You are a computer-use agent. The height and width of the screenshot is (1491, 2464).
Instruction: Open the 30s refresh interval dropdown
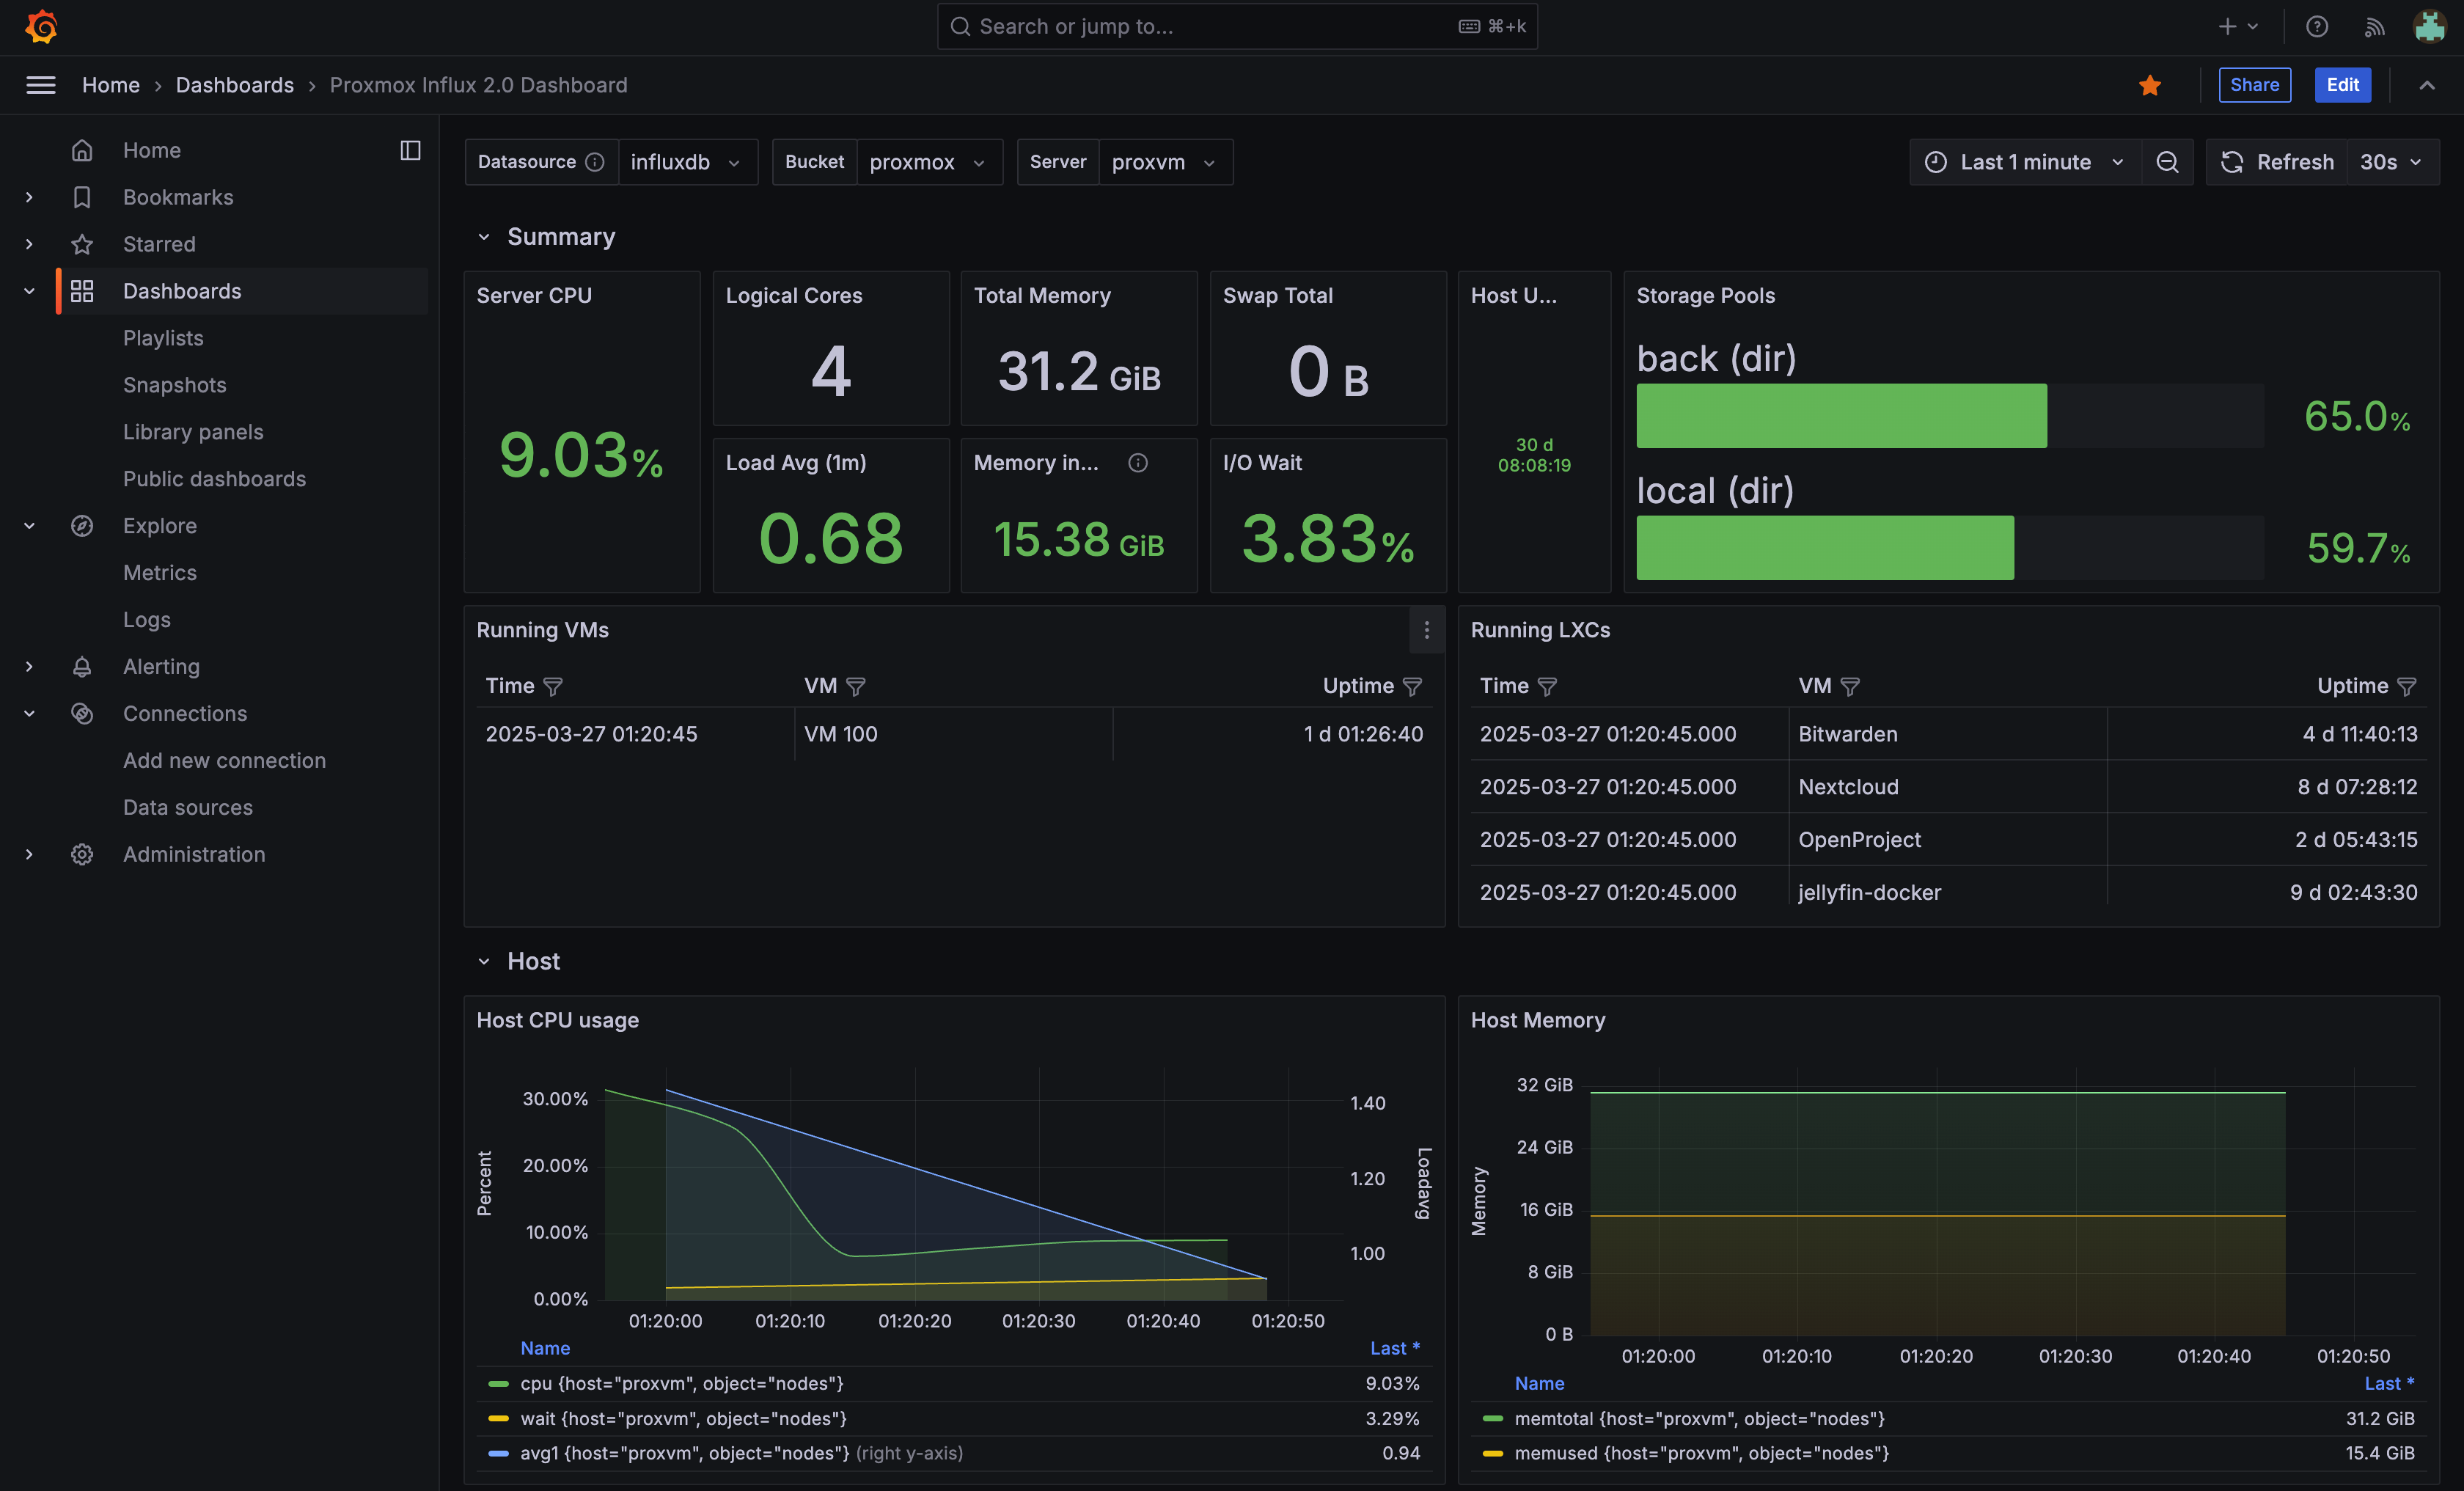tap(2392, 162)
